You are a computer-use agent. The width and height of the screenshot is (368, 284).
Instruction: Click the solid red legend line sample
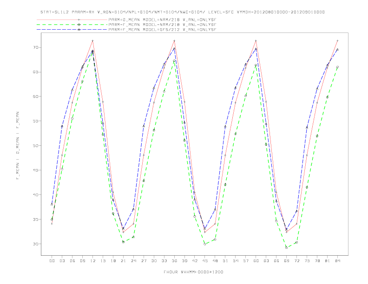pos(72,19)
